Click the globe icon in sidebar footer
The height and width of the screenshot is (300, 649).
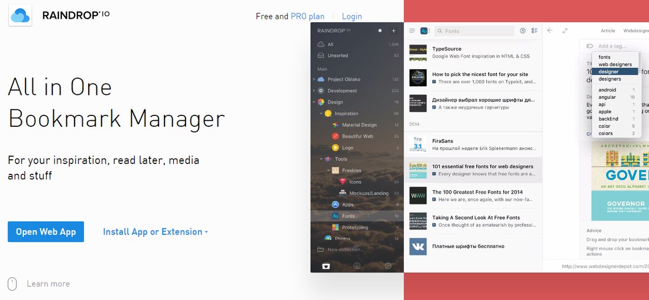pos(387,265)
